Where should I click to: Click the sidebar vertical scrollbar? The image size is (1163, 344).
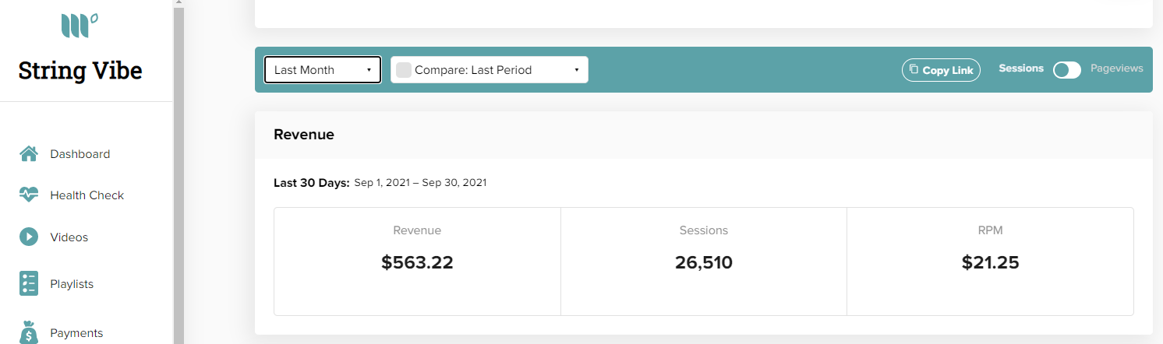coord(179,172)
